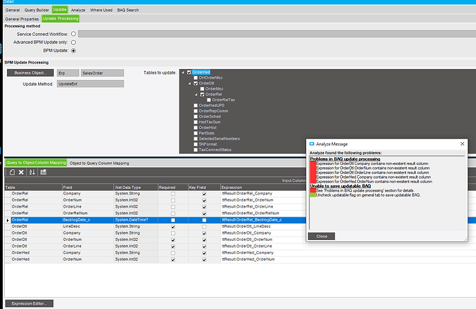
Task: Click the New mapping row icon
Action: point(12,172)
